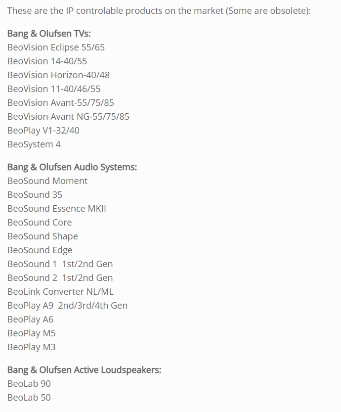The image size is (341, 412).
Task: Click Bang & Olufsen Active Loudspeakers heading
Action: (85, 370)
